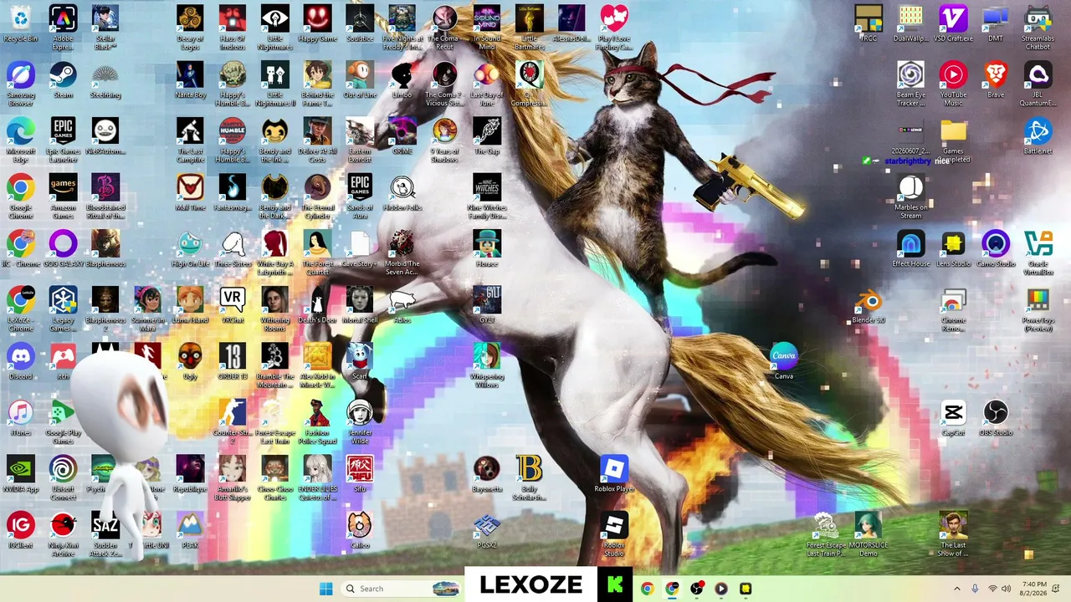Select the NieR:Automata desktop icon
The image size is (1071, 602).
pyautogui.click(x=105, y=136)
